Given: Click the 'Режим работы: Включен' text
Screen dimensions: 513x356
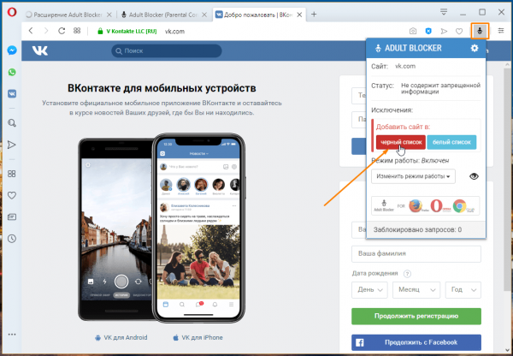Looking at the screenshot, I should 410,161.
